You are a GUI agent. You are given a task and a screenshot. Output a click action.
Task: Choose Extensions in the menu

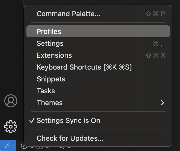[x=54, y=55]
